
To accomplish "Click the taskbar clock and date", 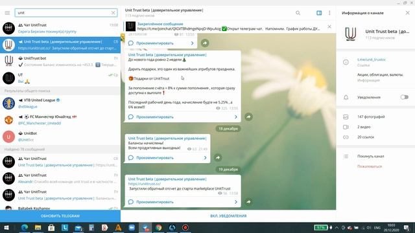I will coord(392,228).
